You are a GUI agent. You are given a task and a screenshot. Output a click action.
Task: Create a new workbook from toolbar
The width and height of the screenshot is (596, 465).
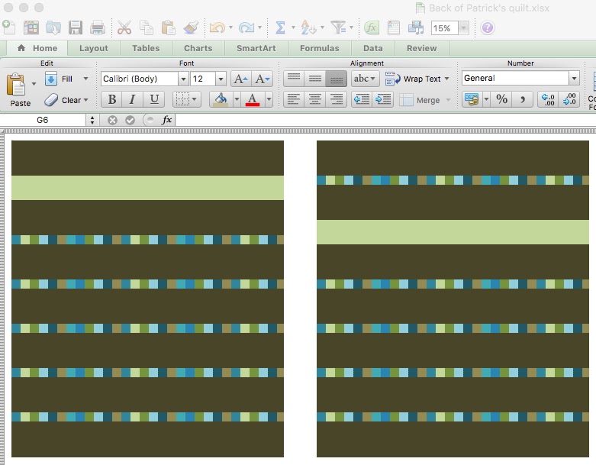[8, 27]
